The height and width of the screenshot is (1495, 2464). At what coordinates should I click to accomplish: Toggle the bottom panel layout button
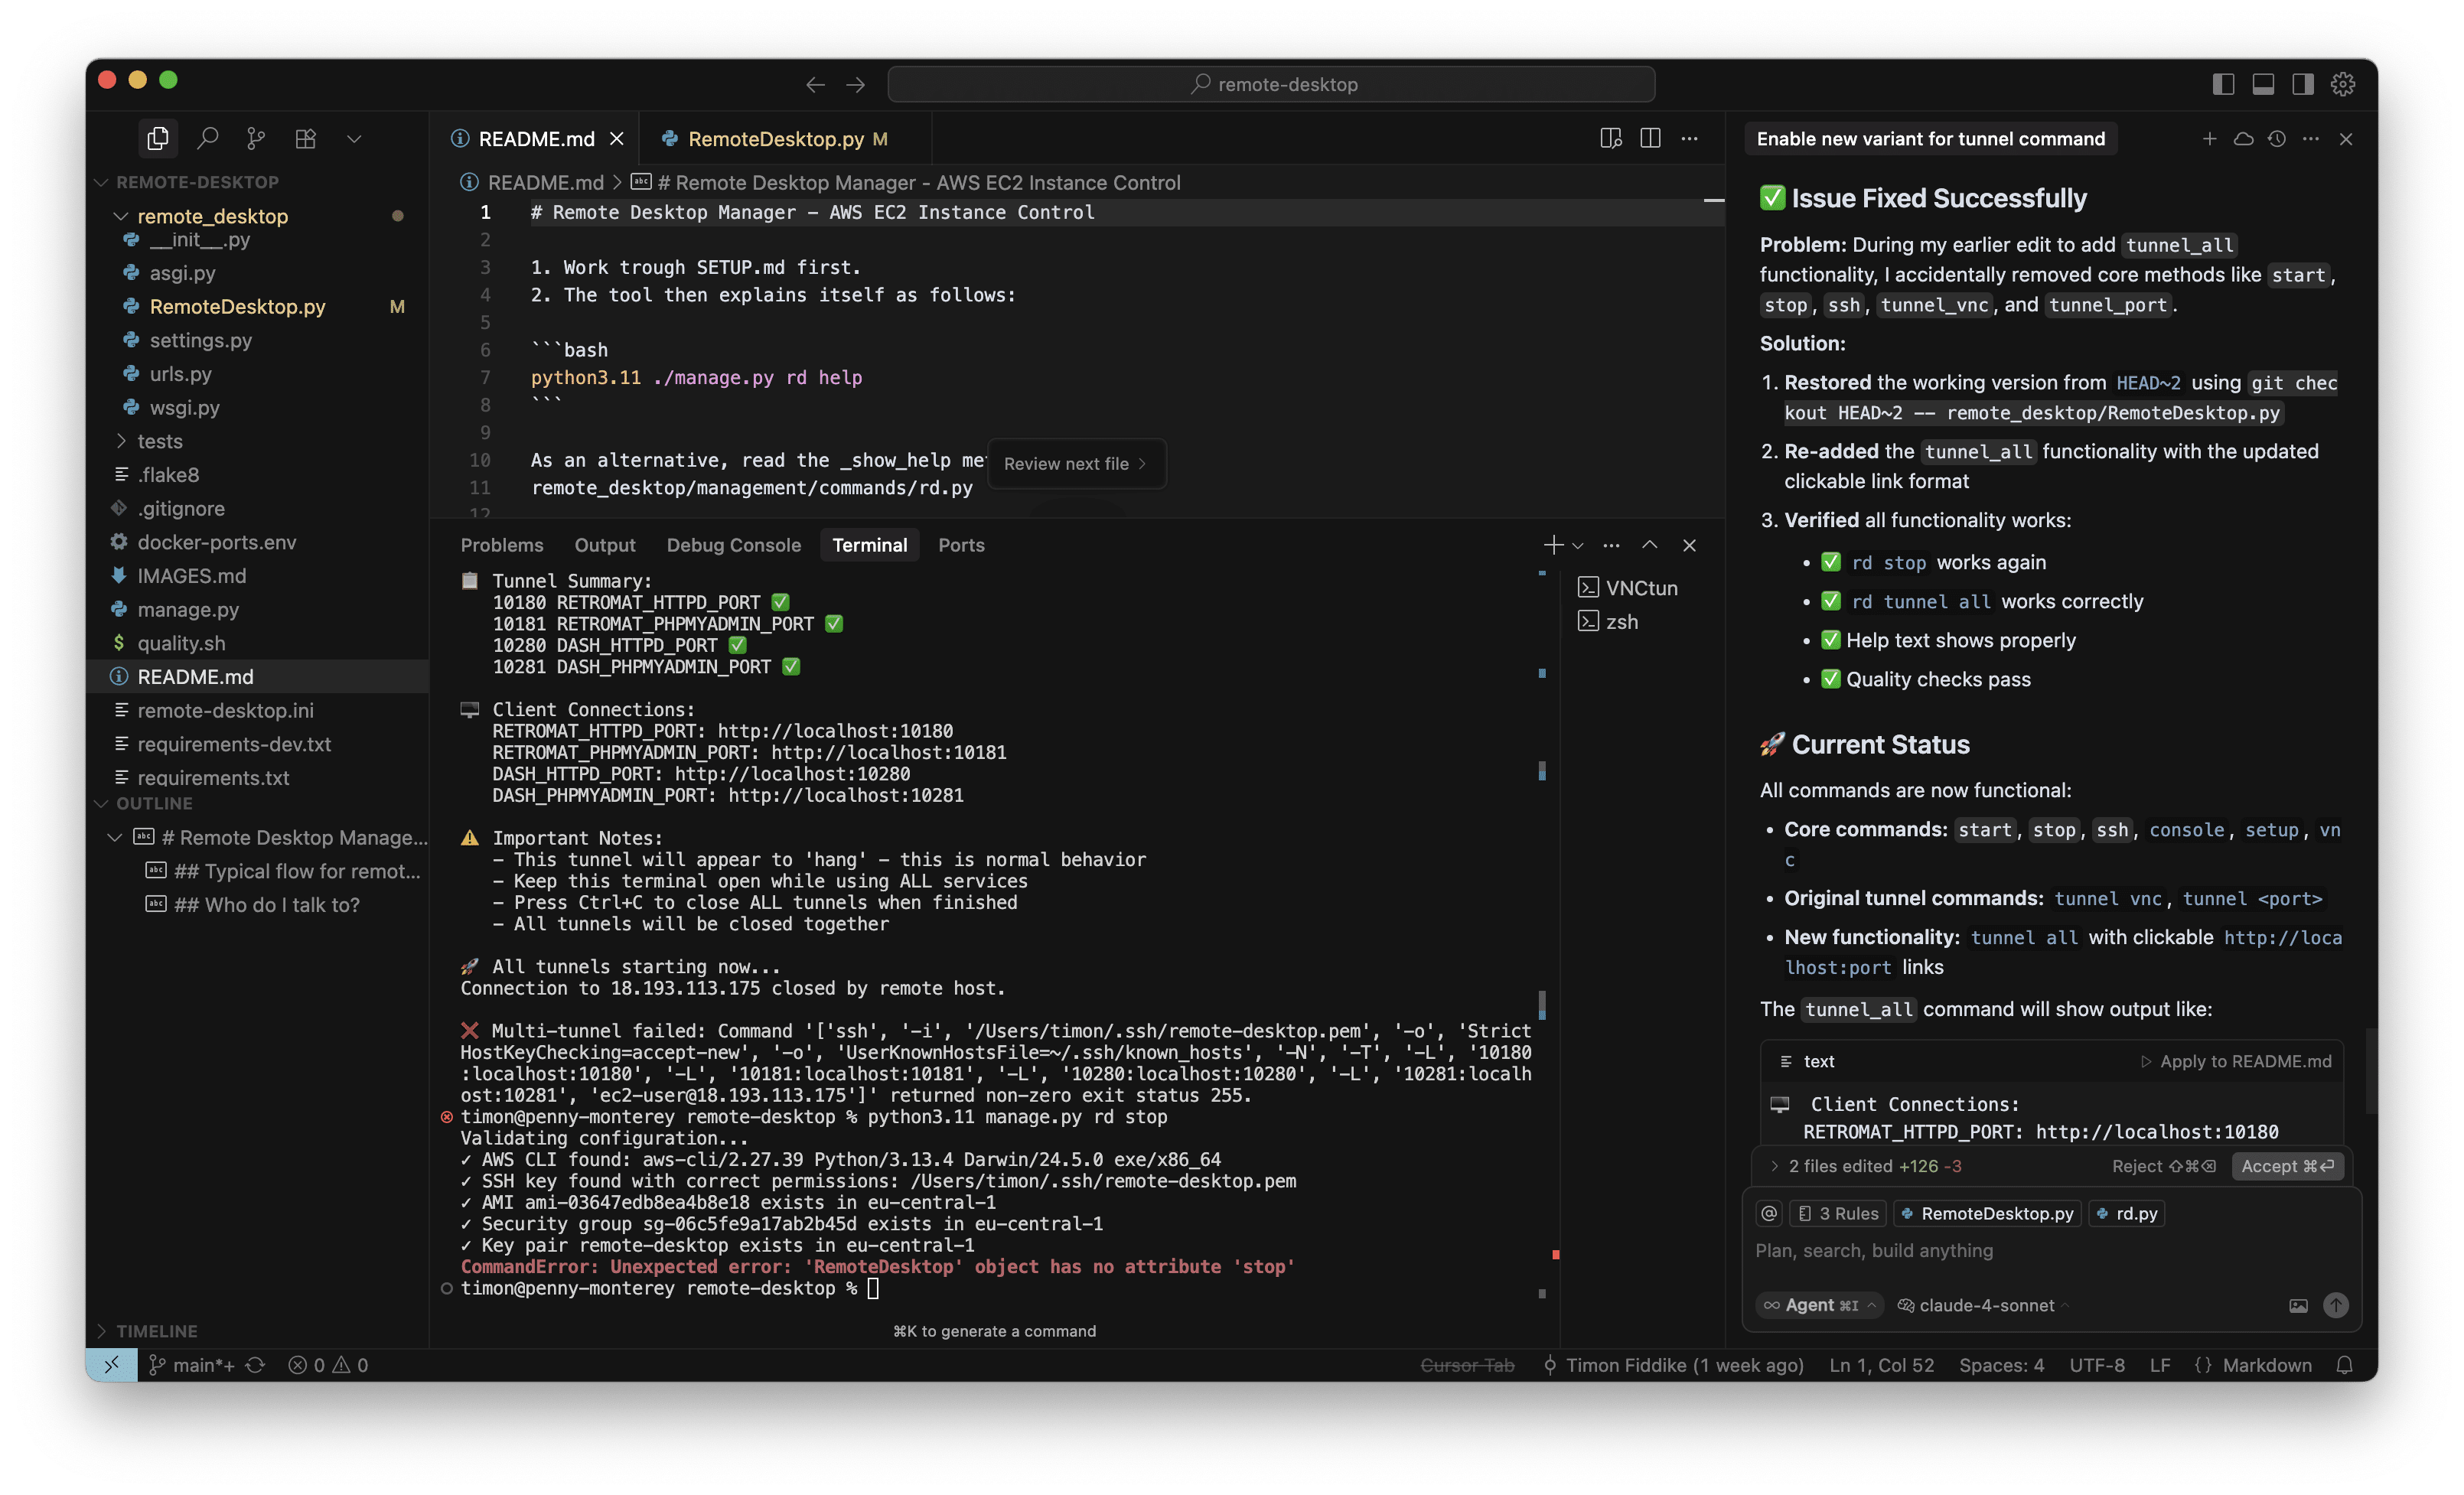(2263, 84)
